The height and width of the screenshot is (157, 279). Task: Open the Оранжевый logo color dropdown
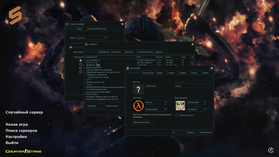156,109
